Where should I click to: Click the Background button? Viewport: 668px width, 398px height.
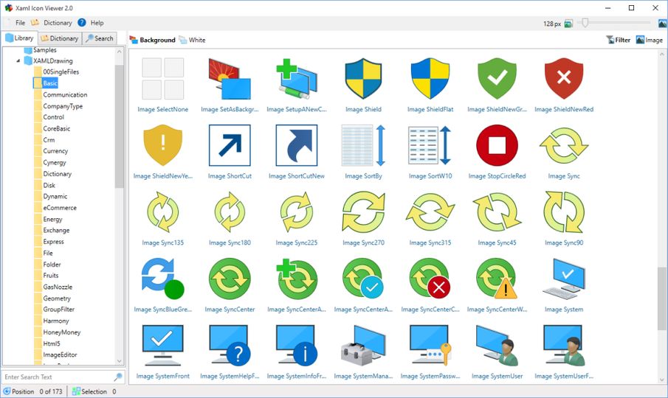coord(153,40)
